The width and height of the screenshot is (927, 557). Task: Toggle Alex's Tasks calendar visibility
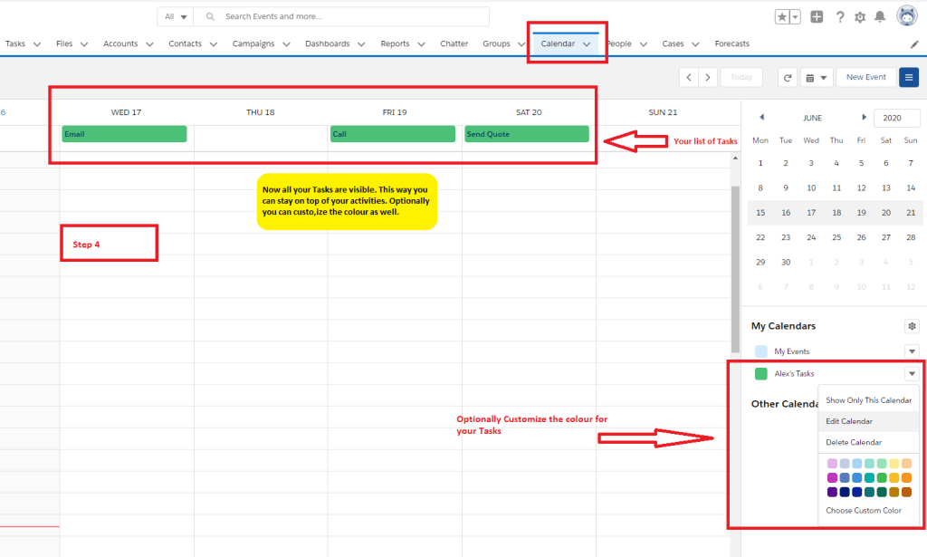(x=760, y=374)
